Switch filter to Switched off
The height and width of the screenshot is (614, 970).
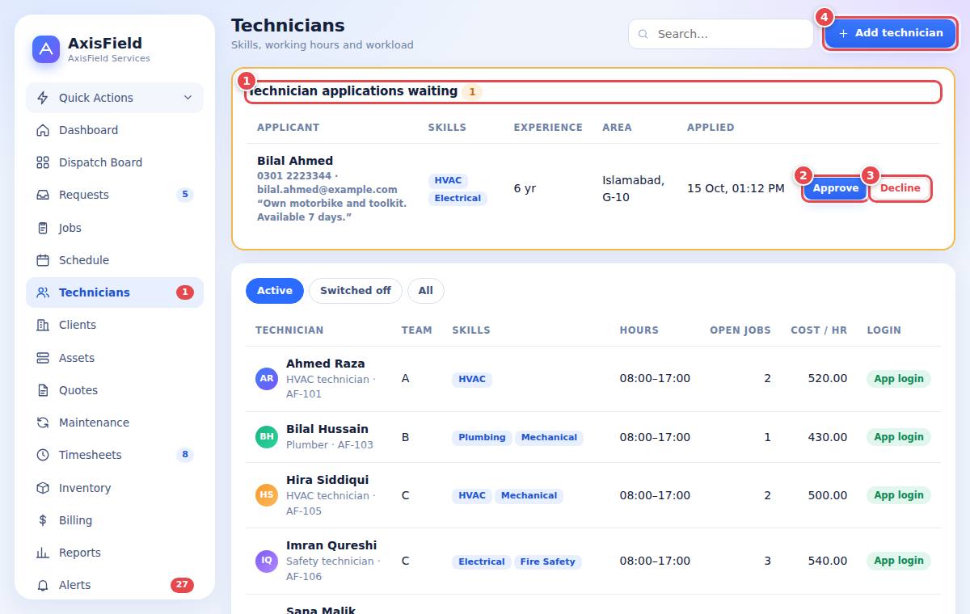(x=355, y=291)
